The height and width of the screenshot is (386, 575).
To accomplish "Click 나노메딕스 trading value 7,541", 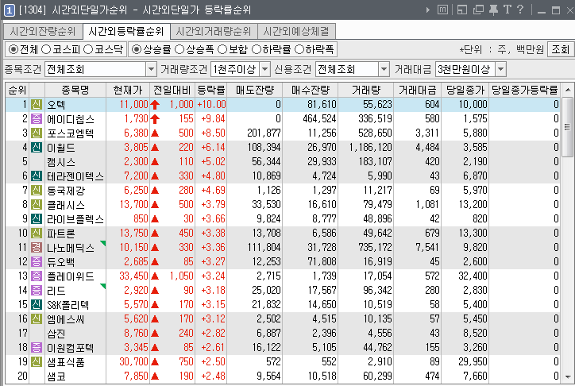I will (427, 248).
